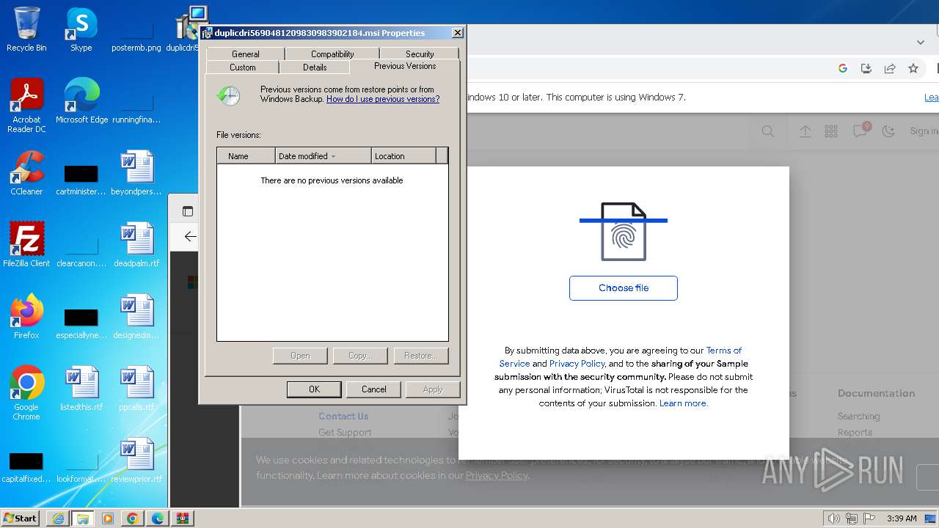Launch Skype from desktop shortcut
The height and width of the screenshot is (528, 939).
coord(81,30)
